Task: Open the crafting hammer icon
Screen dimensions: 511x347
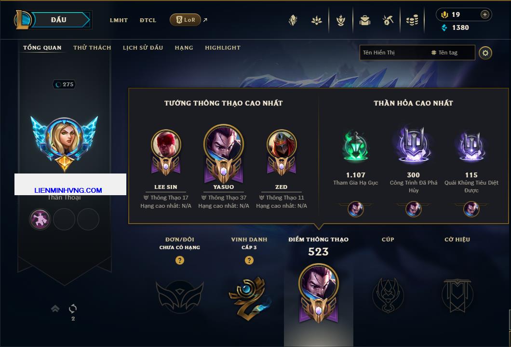Action: coord(388,21)
